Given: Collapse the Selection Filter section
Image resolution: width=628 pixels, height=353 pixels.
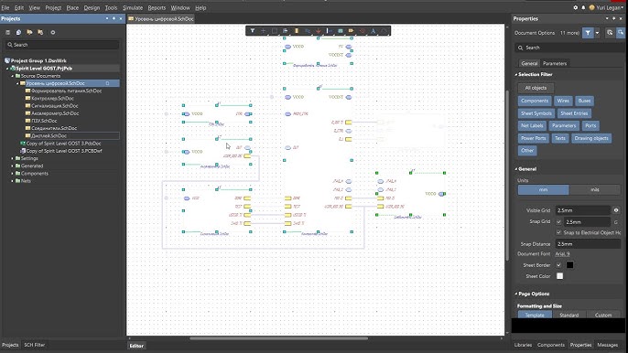Looking at the screenshot, I should 516,74.
